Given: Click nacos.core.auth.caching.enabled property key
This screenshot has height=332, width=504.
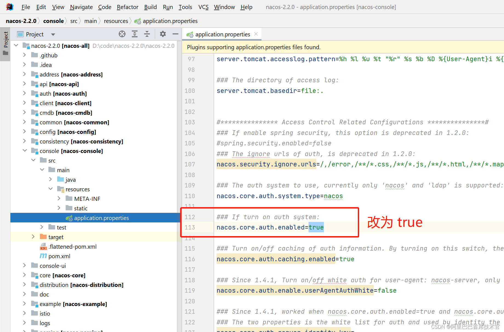Looking at the screenshot, I should coord(276,259).
